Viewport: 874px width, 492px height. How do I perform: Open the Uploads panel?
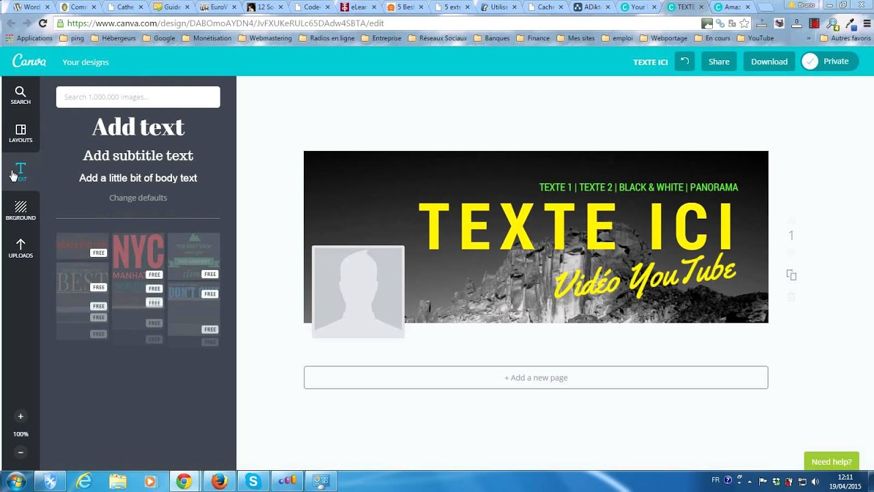20,249
